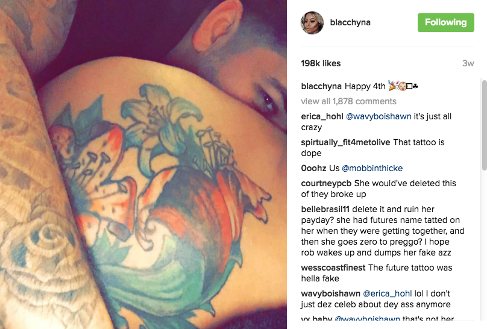
Task: Click the 198k likes count
Action: click(321, 63)
